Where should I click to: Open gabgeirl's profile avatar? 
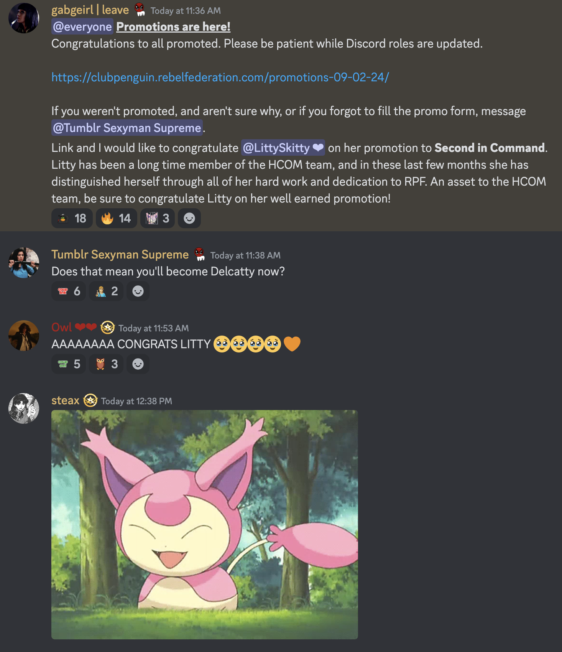pos(24,18)
